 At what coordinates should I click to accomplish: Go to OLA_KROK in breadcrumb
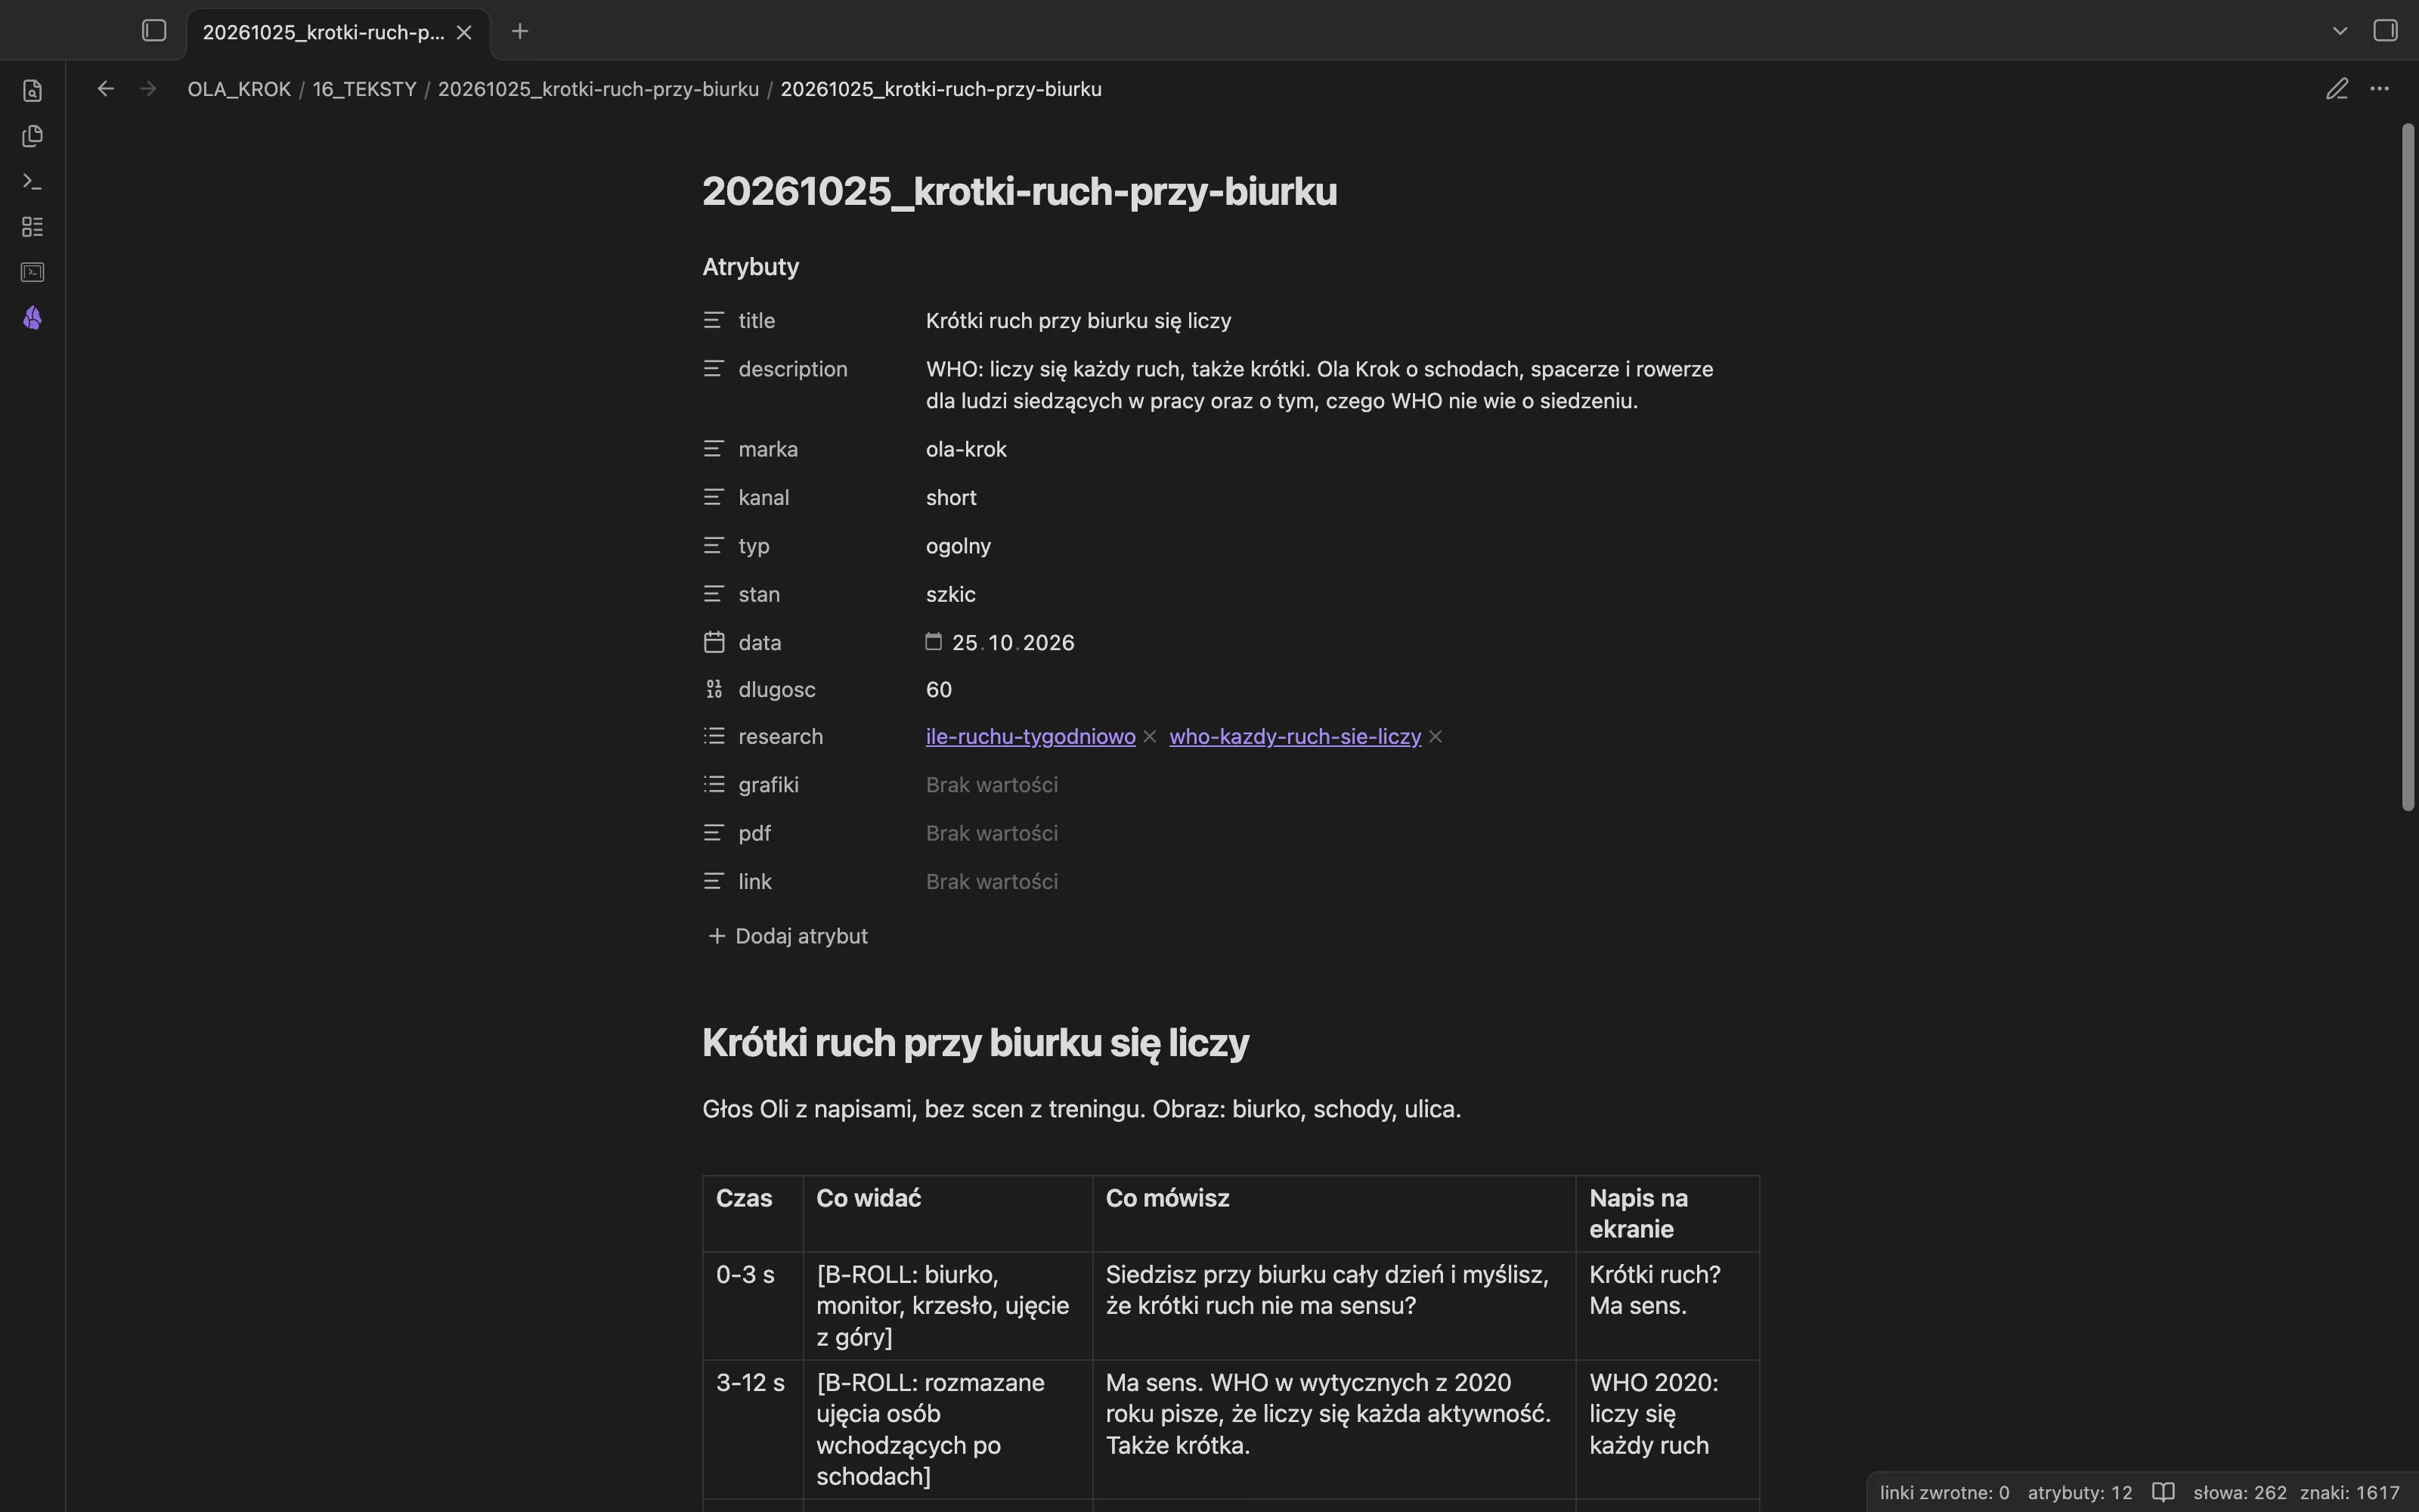tap(239, 89)
